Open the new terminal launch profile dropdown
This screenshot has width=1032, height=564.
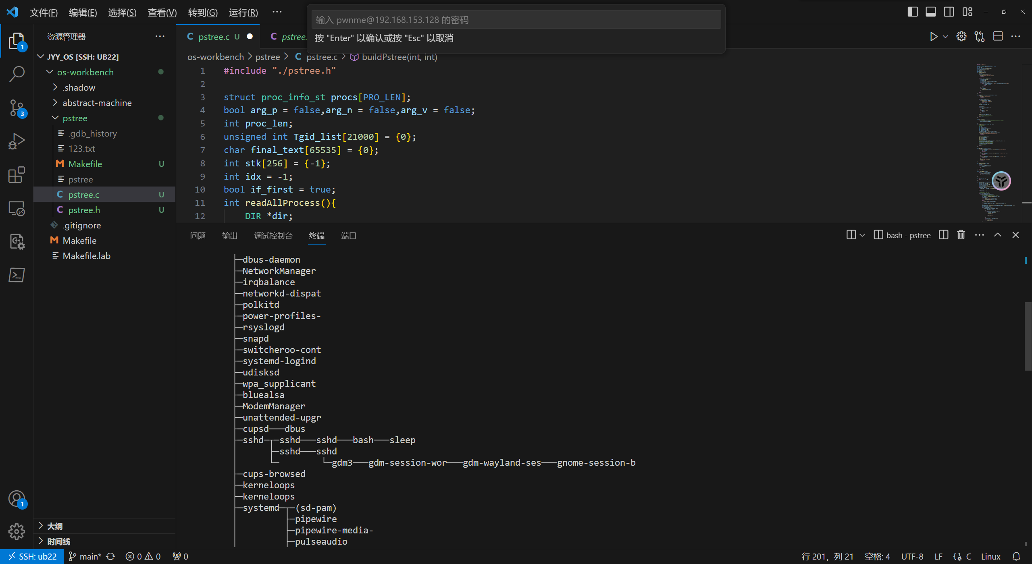862,235
